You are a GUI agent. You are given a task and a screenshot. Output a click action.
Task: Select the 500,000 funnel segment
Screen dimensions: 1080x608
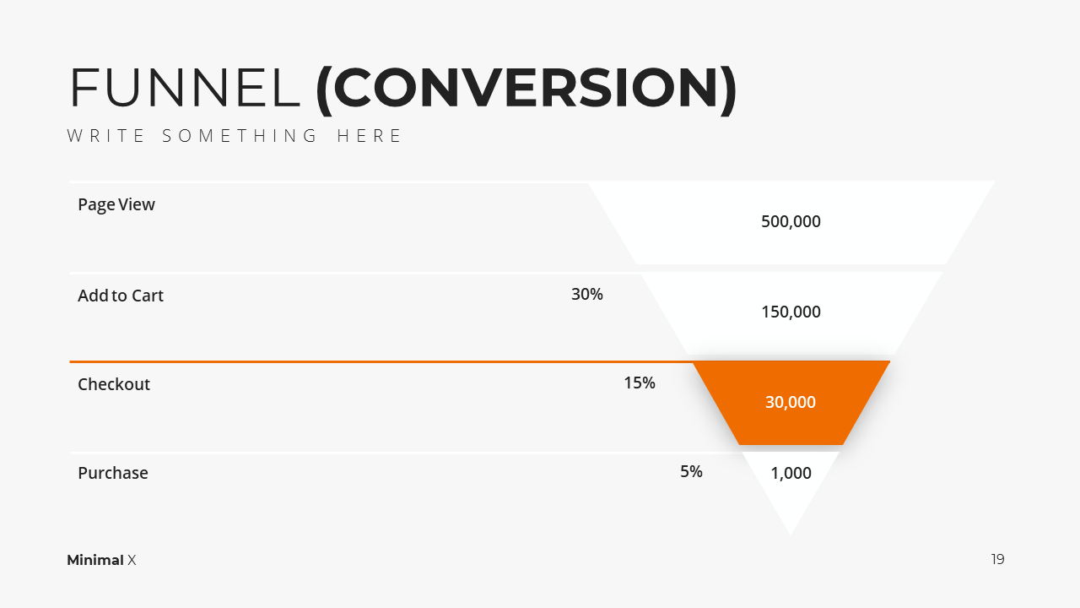pos(791,222)
